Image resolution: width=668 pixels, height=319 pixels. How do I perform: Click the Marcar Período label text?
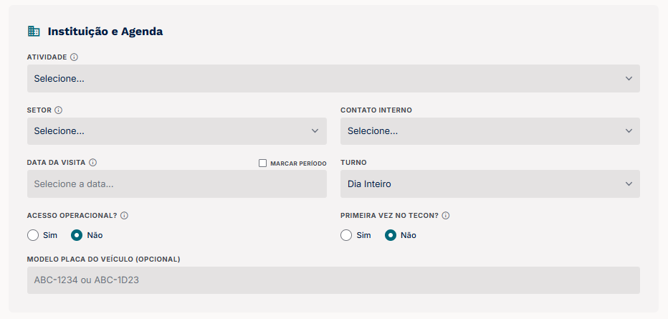click(x=298, y=163)
